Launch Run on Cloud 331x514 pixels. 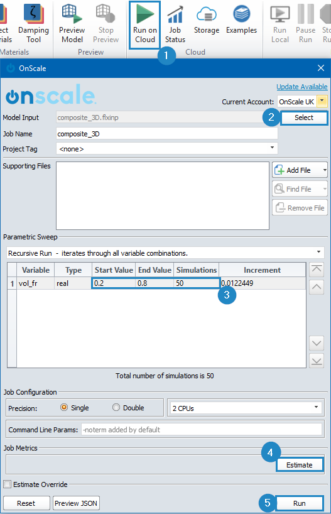145,25
